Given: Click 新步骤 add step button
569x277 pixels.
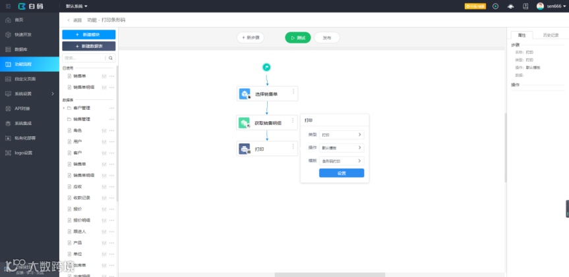Looking at the screenshot, I should click(x=251, y=38).
